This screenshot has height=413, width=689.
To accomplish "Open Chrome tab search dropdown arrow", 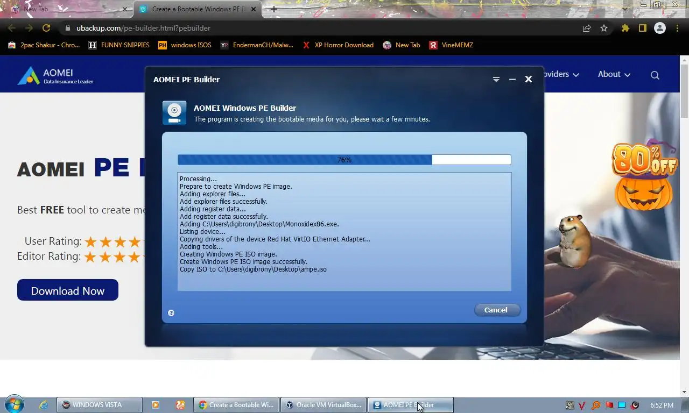I will 624,9.
